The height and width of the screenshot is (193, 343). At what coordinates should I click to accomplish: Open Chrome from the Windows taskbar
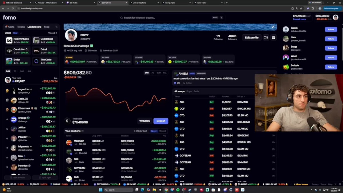[166, 190]
